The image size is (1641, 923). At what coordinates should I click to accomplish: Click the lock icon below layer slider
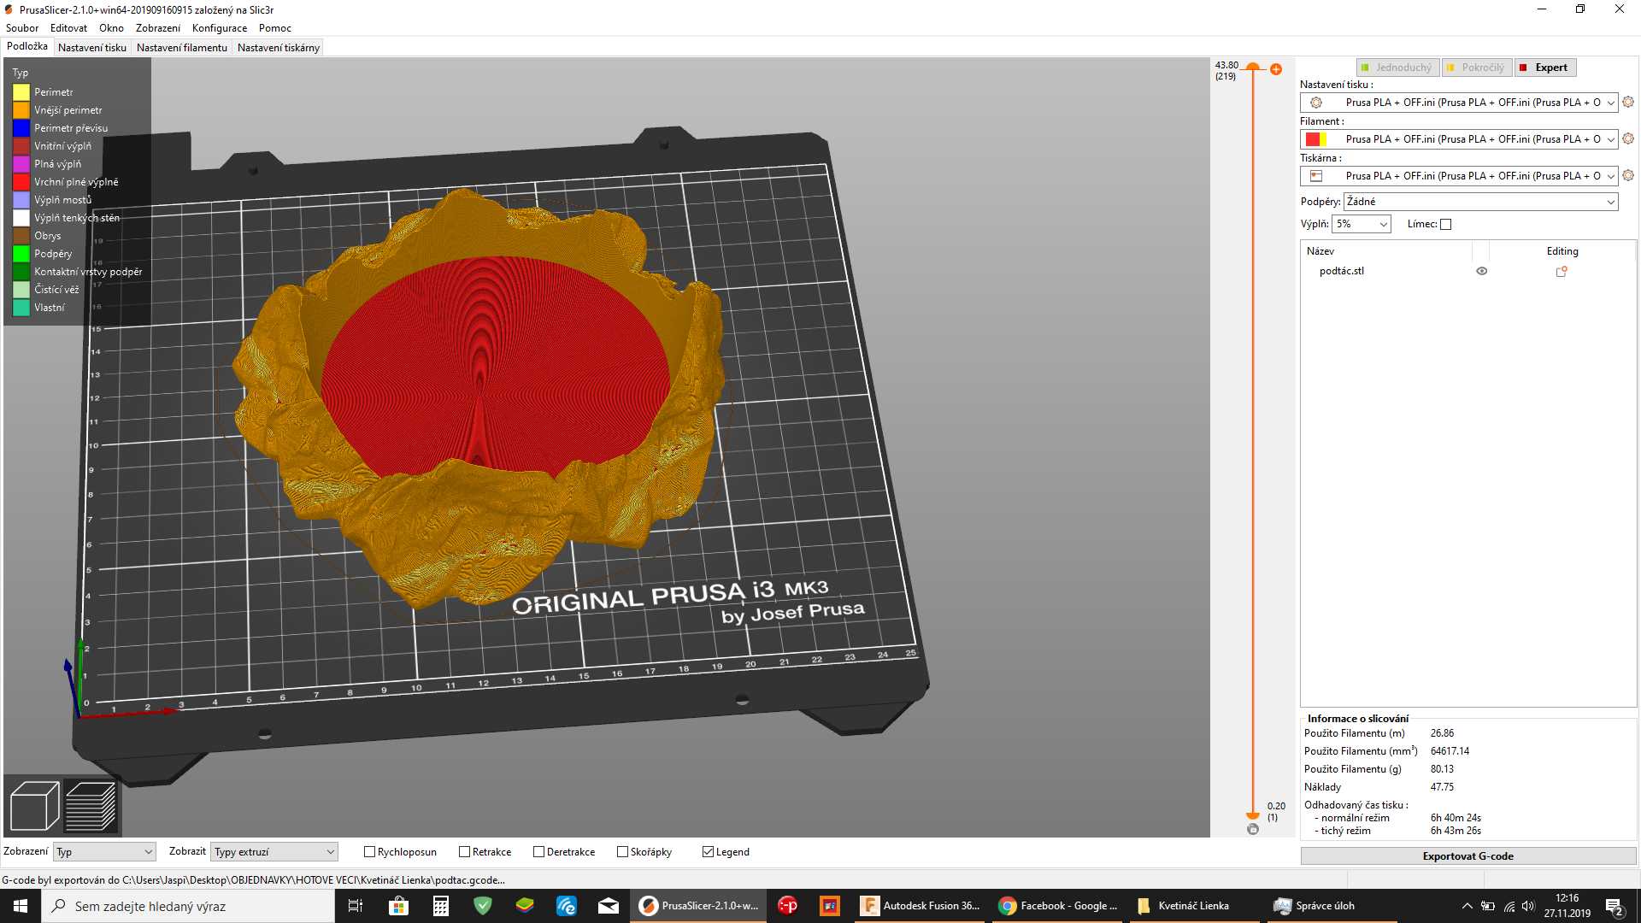[x=1253, y=829]
